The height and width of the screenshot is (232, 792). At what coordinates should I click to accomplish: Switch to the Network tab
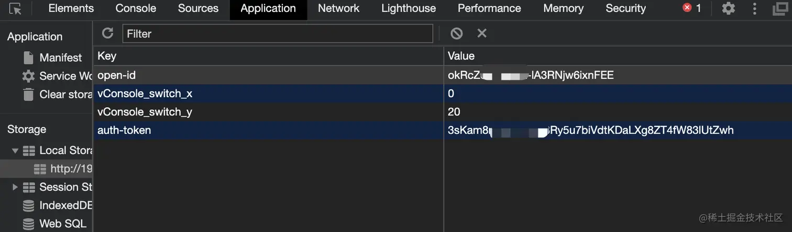[338, 8]
